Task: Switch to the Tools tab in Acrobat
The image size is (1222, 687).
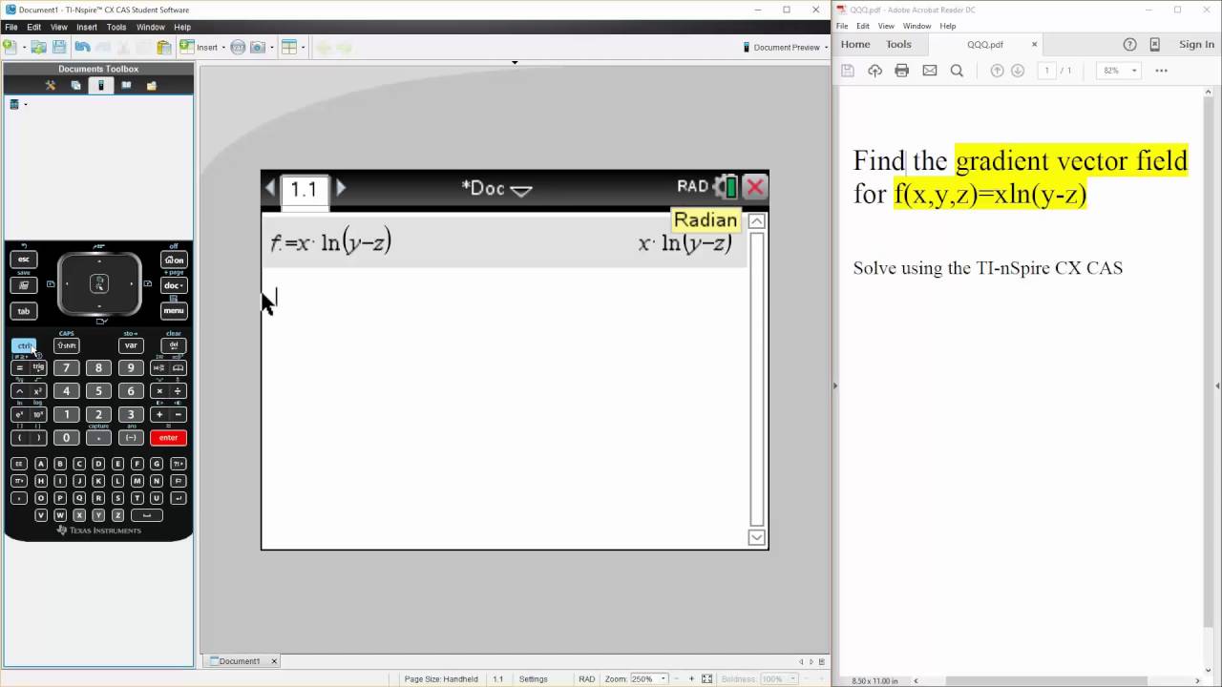Action: click(x=898, y=44)
